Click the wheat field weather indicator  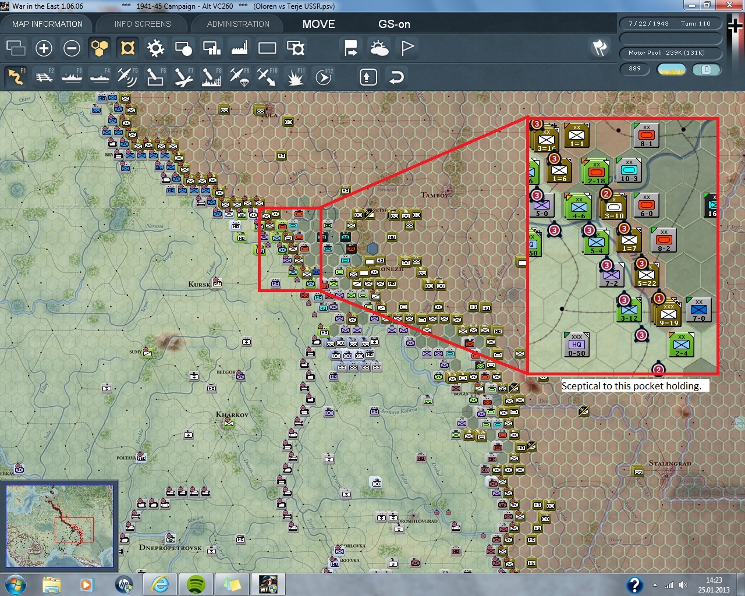pos(671,69)
